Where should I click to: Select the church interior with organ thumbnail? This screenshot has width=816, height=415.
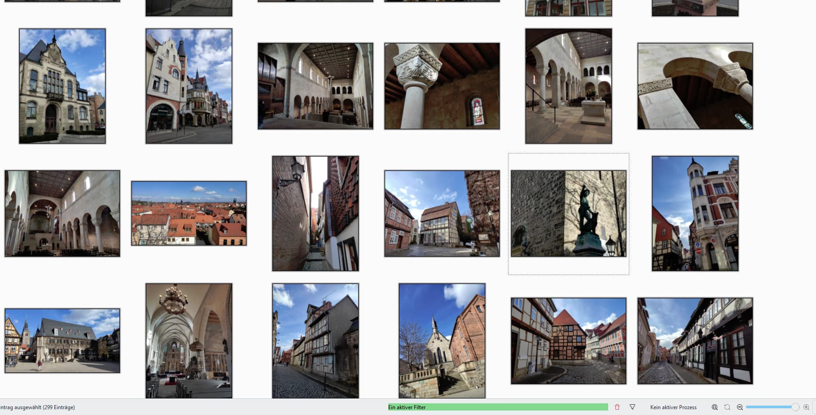click(316, 86)
